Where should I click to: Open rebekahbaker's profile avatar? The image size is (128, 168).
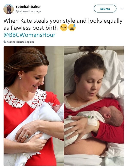tap(9, 9)
